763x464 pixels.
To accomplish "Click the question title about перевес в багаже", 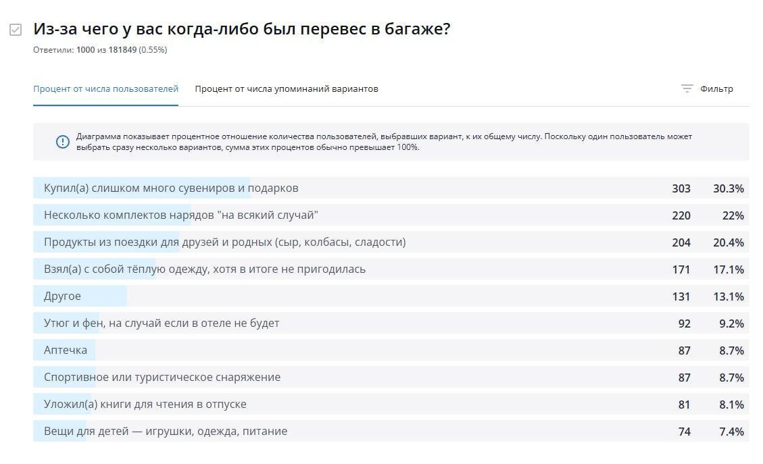I will tap(242, 28).
